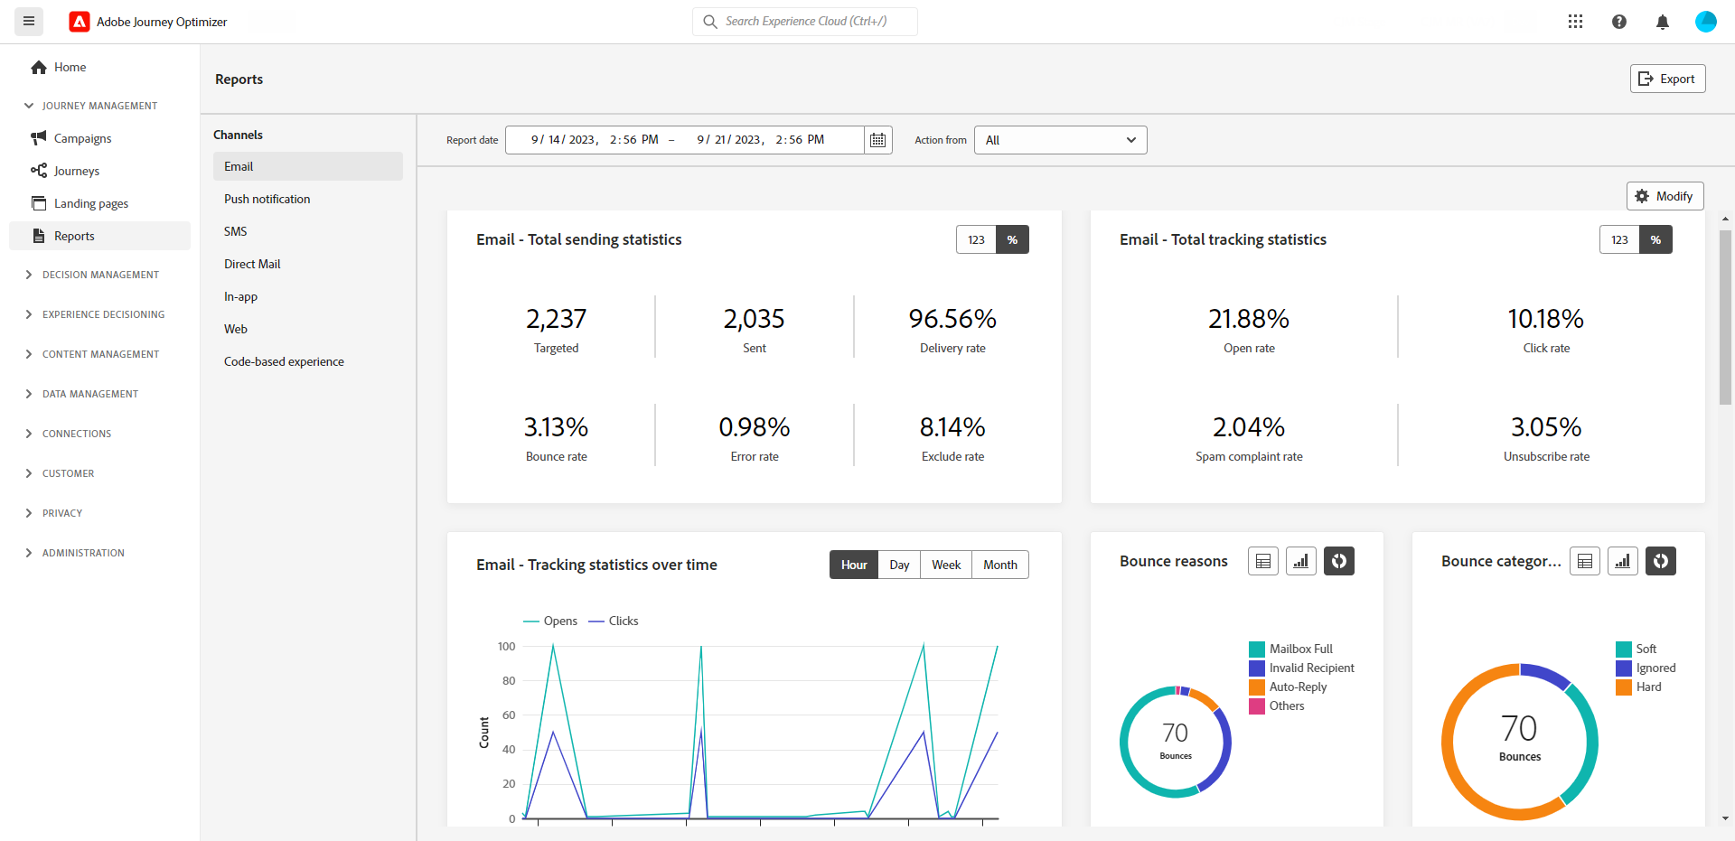Show Bounce categories as donut chart
This screenshot has width=1735, height=841.
pos(1661,561)
